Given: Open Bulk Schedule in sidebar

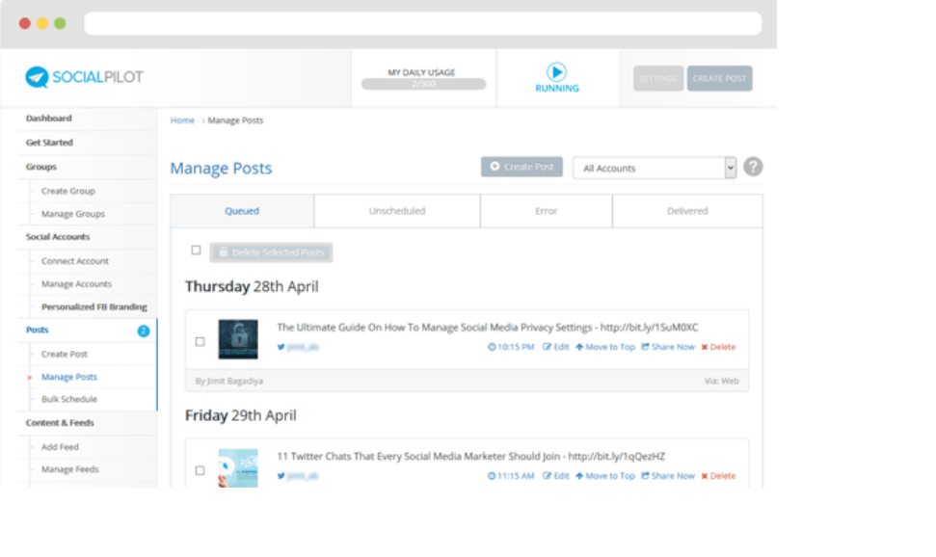Looking at the screenshot, I should 68,399.
